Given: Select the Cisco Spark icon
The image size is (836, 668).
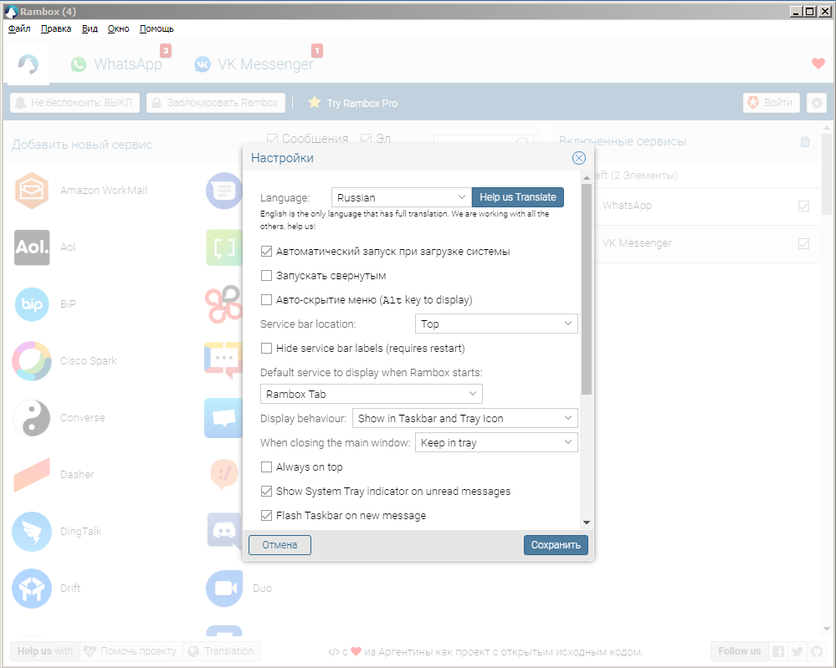Looking at the screenshot, I should [32, 361].
